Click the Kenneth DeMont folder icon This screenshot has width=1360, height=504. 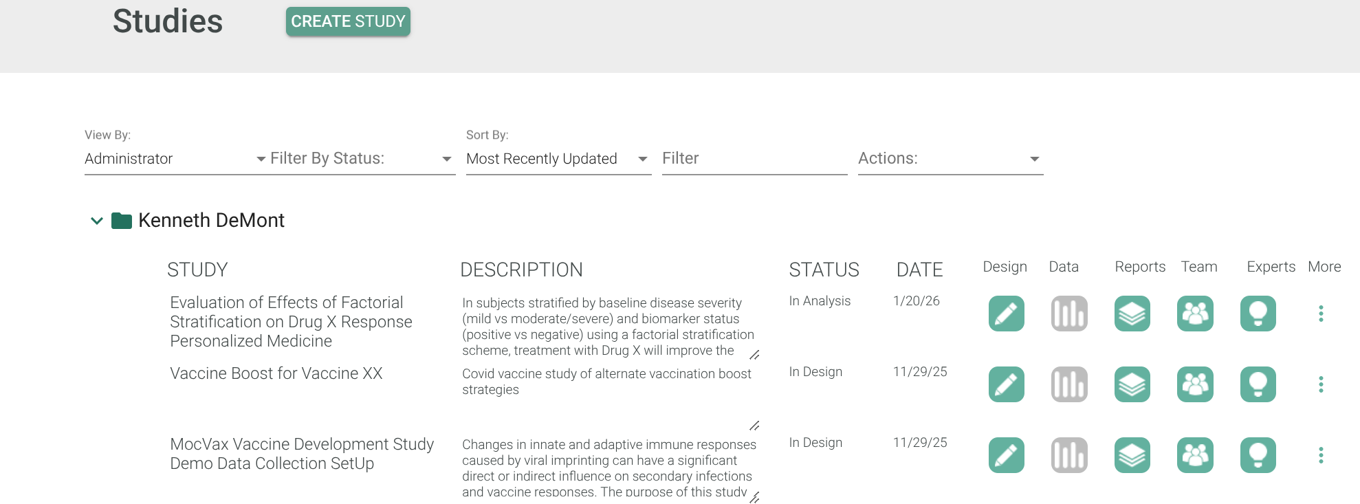(x=122, y=221)
